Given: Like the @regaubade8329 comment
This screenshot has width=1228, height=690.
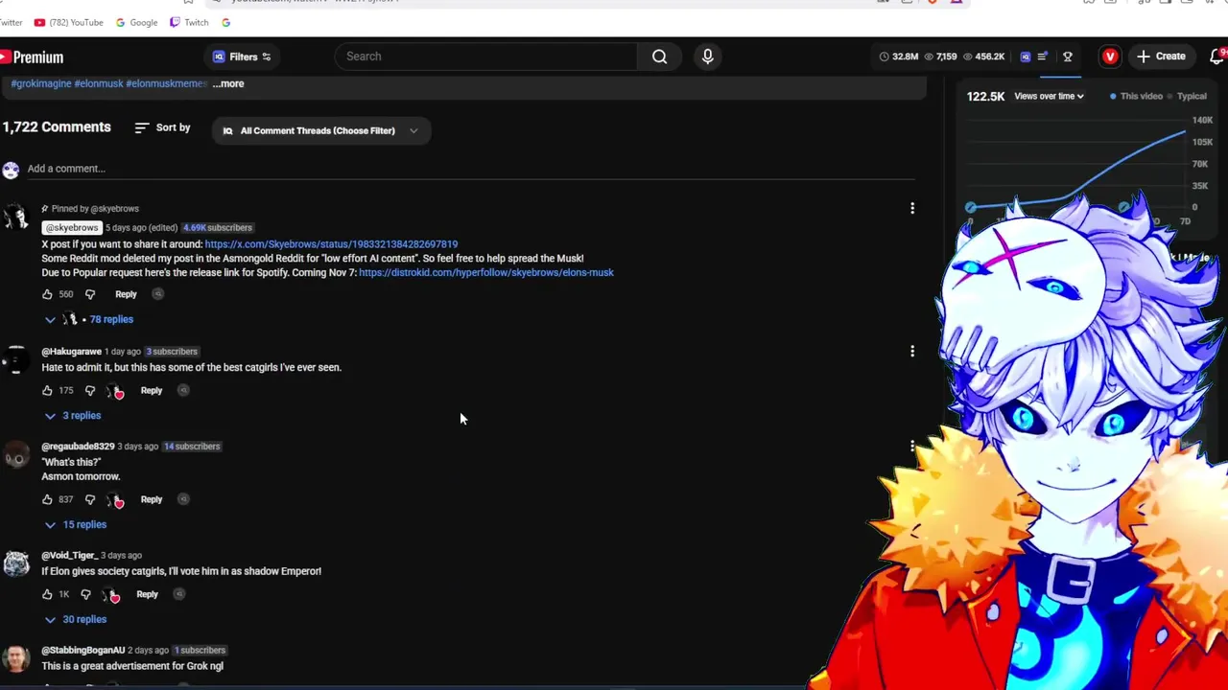Looking at the screenshot, I should point(47,499).
